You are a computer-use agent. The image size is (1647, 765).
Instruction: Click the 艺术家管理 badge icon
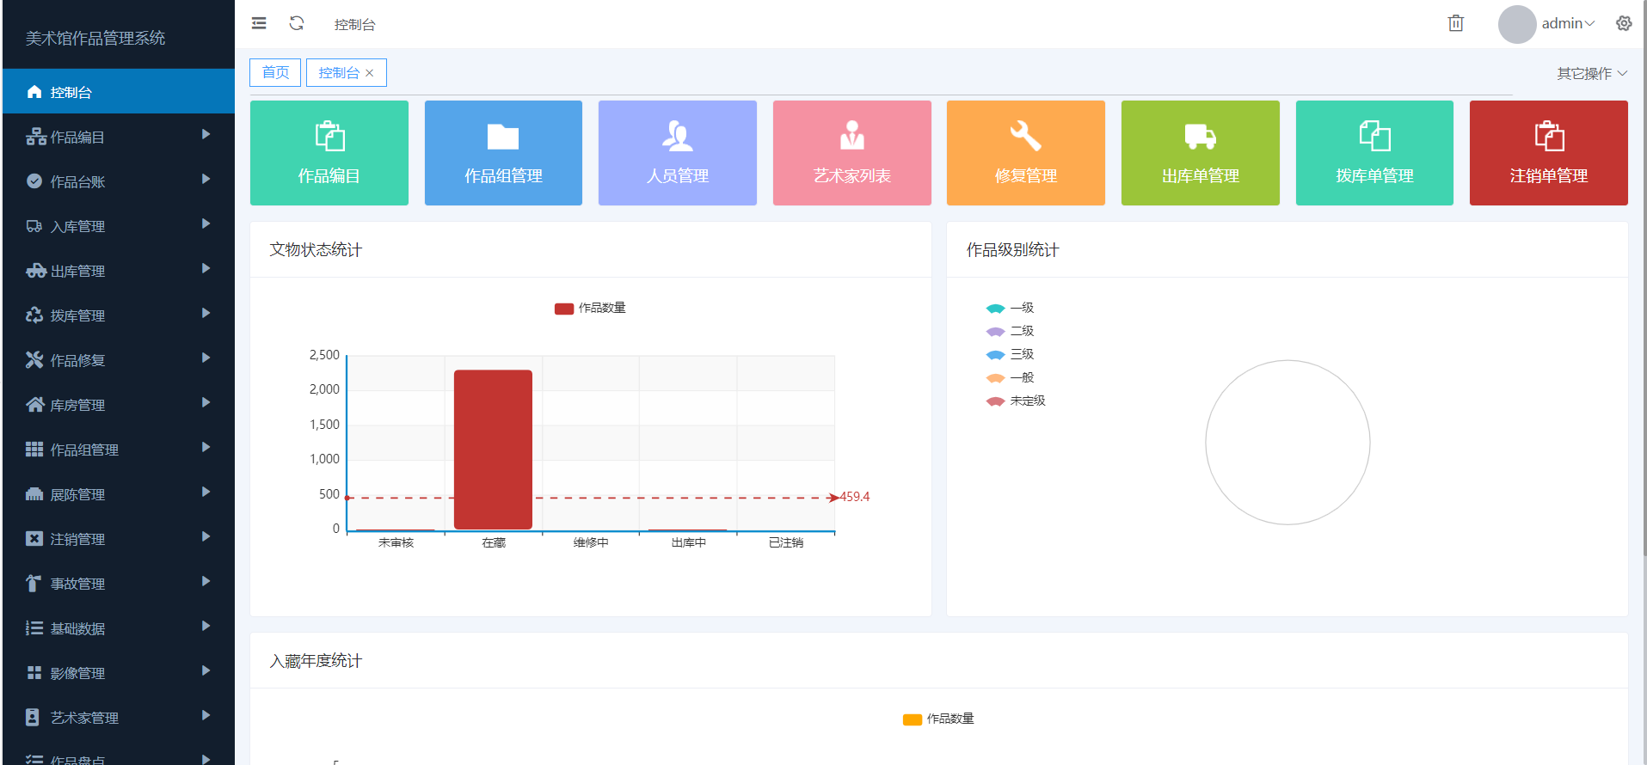tap(33, 718)
